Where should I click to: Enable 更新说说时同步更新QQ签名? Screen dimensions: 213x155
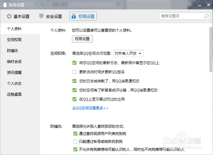pyautogui.click(x=74, y=72)
